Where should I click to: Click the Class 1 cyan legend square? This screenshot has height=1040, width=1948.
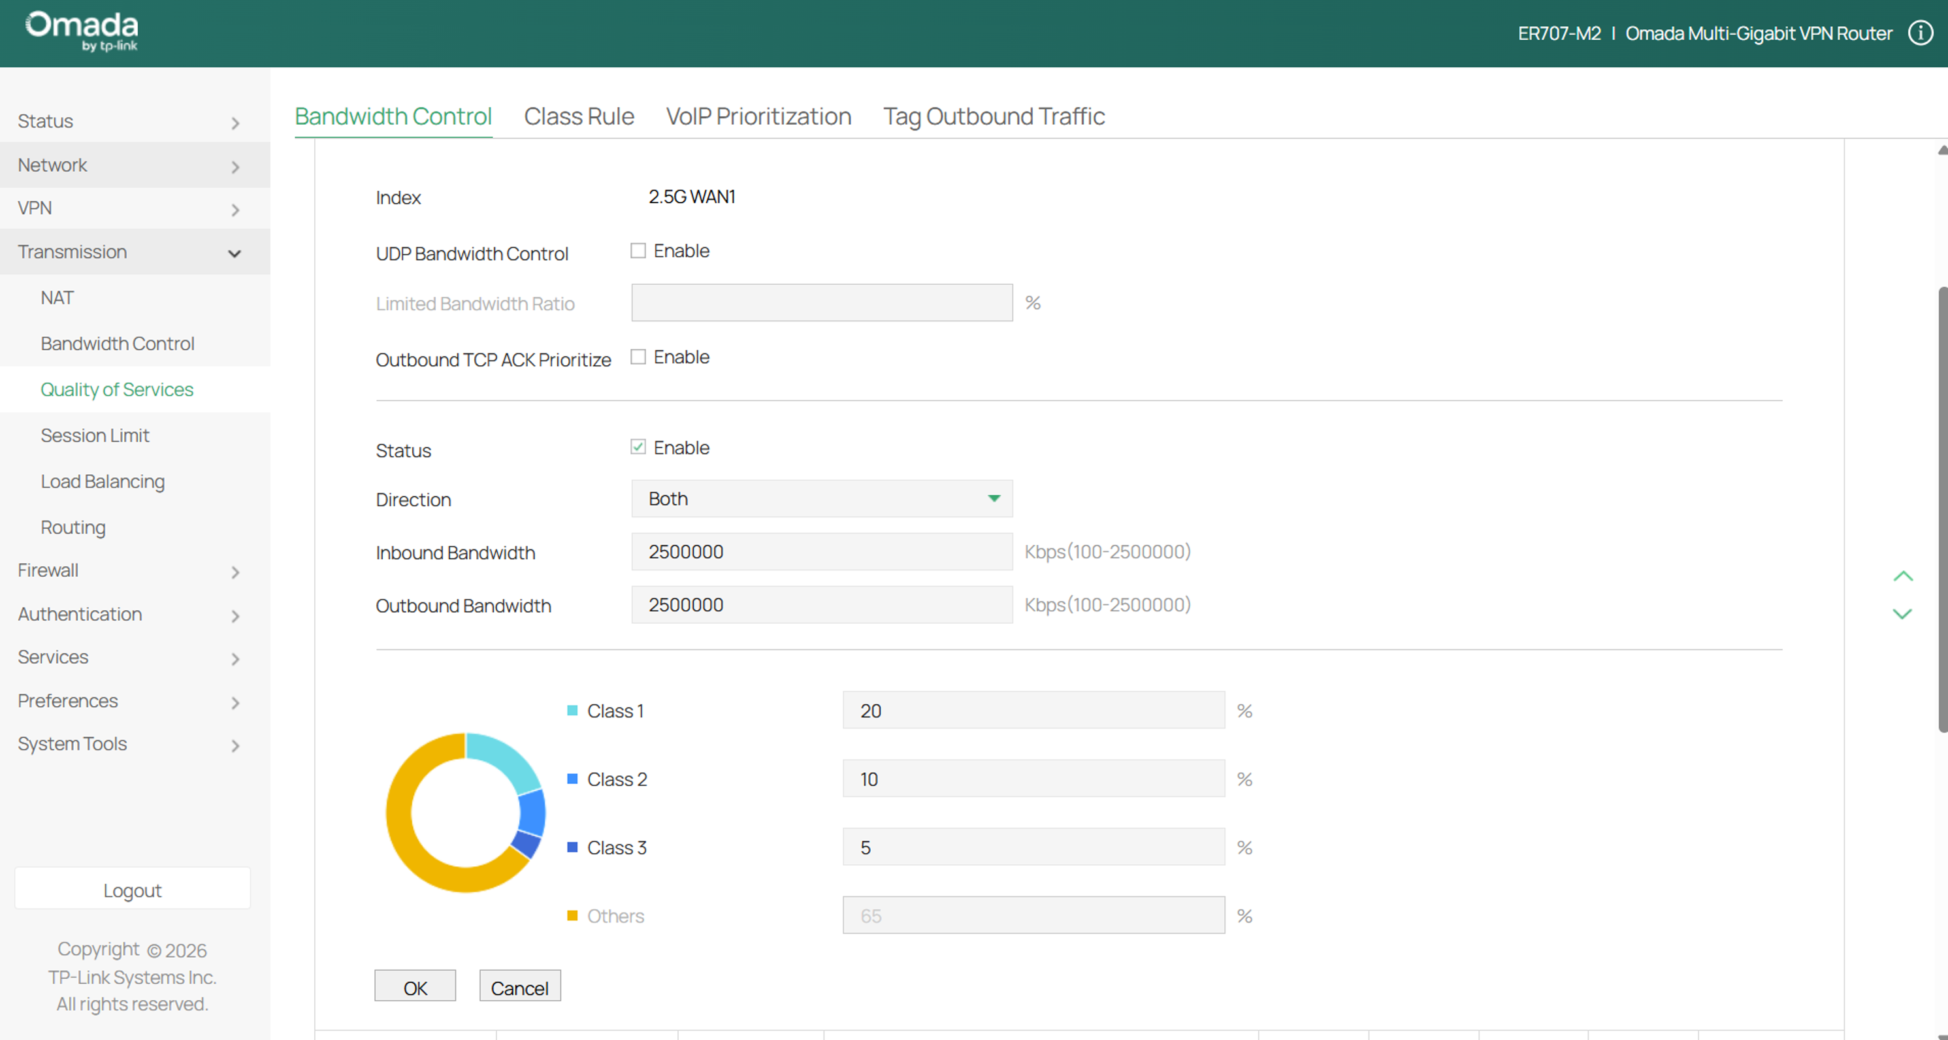click(x=572, y=710)
